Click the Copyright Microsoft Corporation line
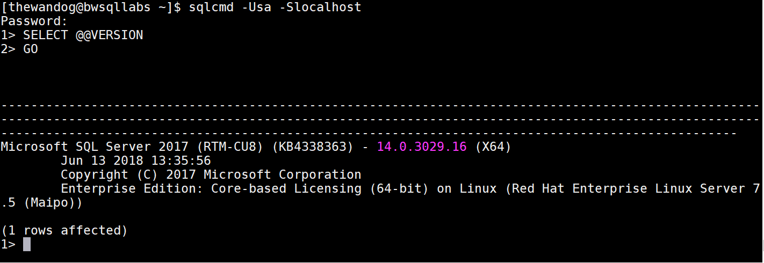The width and height of the screenshot is (764, 263). (211, 175)
